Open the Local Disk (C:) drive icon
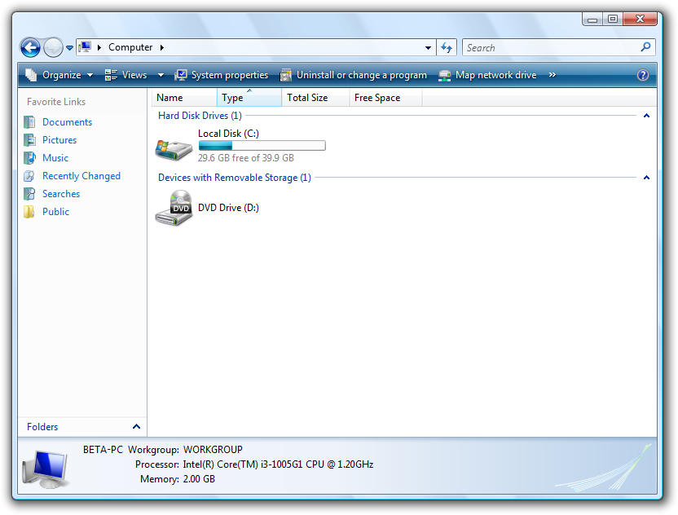This screenshot has height=515, width=678. click(x=174, y=147)
